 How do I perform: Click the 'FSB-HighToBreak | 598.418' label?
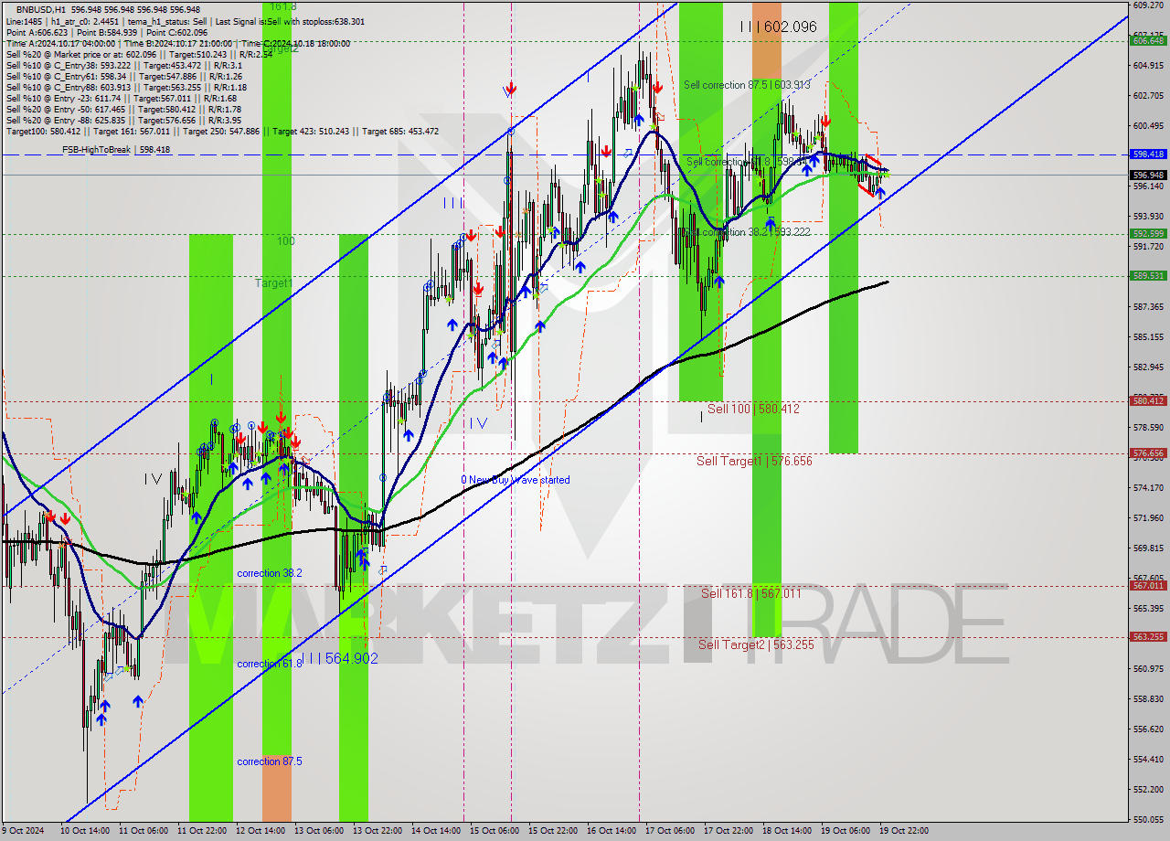(x=116, y=150)
